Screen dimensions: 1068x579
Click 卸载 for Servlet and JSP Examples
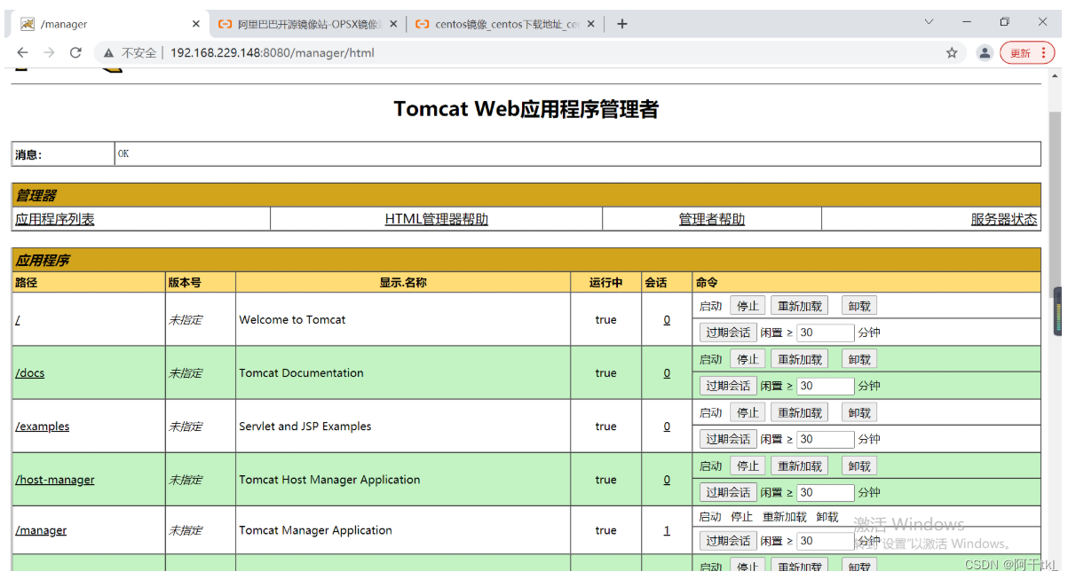[859, 412]
